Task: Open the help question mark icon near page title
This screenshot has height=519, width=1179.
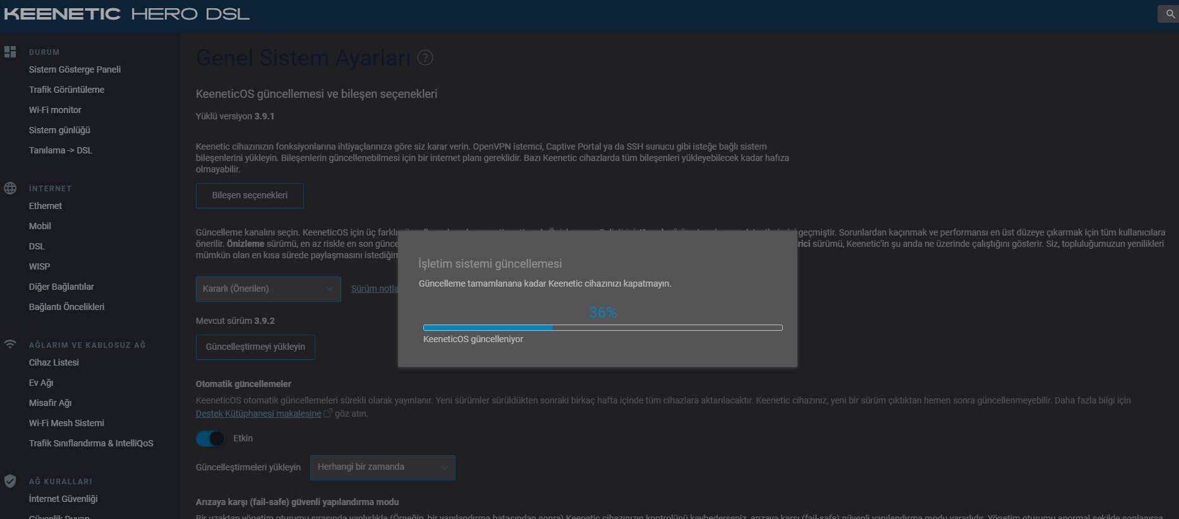Action: point(425,58)
